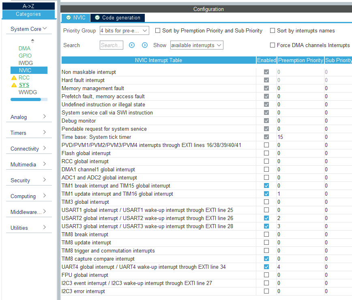
Task: Click the warning icon beside RCC
Action: (x=14, y=78)
